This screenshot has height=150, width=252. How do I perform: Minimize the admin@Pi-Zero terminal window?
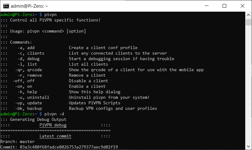[x=210, y=6]
